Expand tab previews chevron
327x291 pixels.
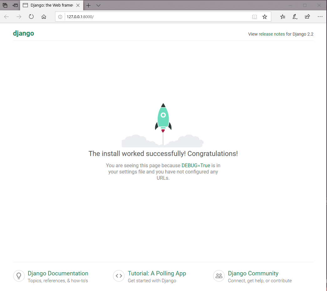(x=99, y=5)
